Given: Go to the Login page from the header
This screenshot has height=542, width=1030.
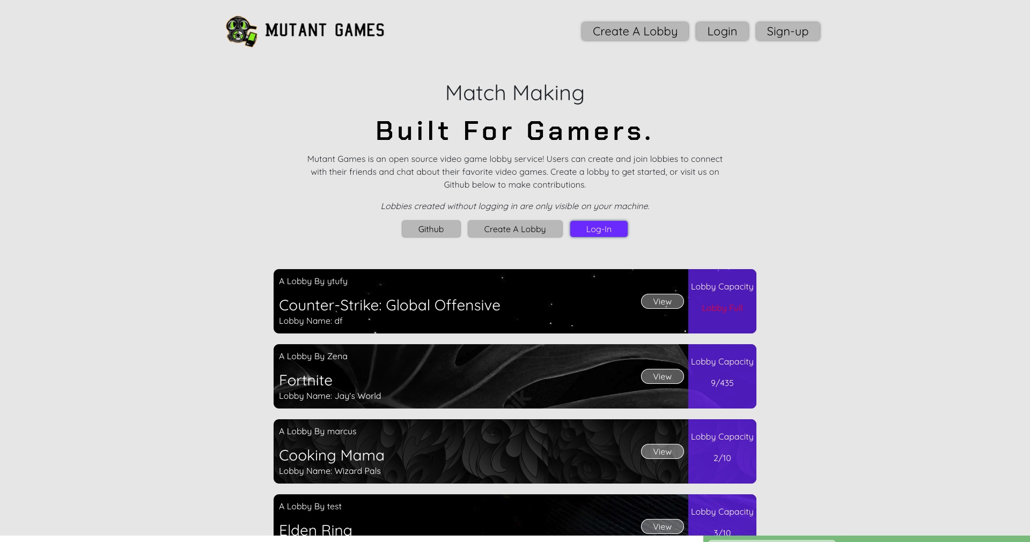Looking at the screenshot, I should [722, 32].
